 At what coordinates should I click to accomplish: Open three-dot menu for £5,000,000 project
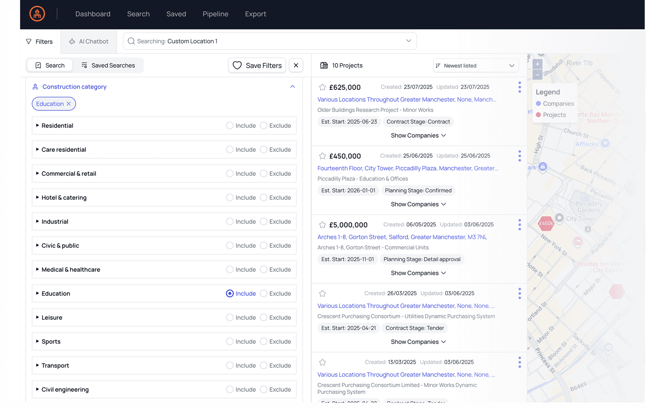(x=519, y=225)
